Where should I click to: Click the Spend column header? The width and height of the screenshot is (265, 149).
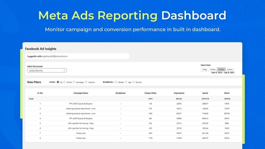pos(205,93)
